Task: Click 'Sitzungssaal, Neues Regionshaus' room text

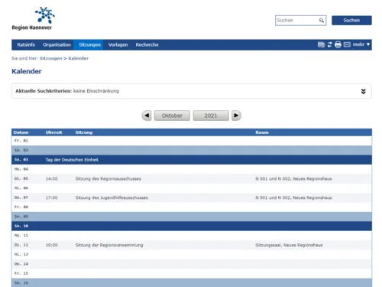Action: (289, 245)
